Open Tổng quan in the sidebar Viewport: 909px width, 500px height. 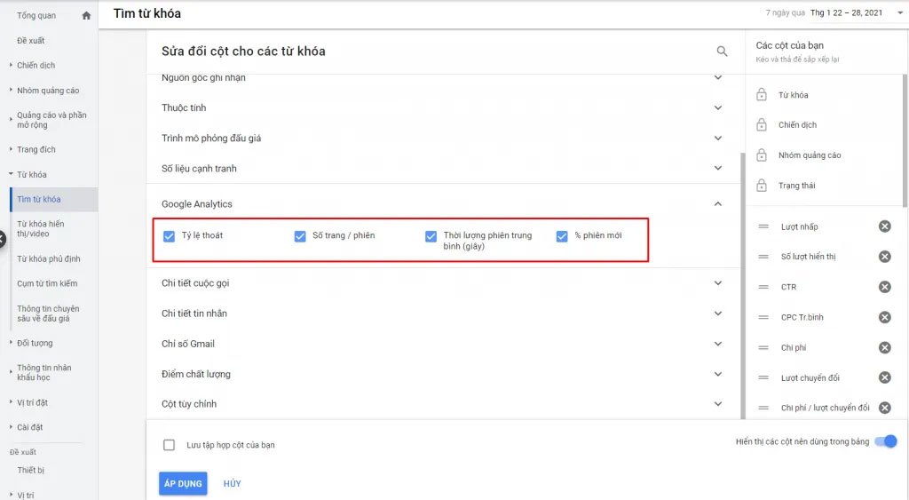(36, 16)
